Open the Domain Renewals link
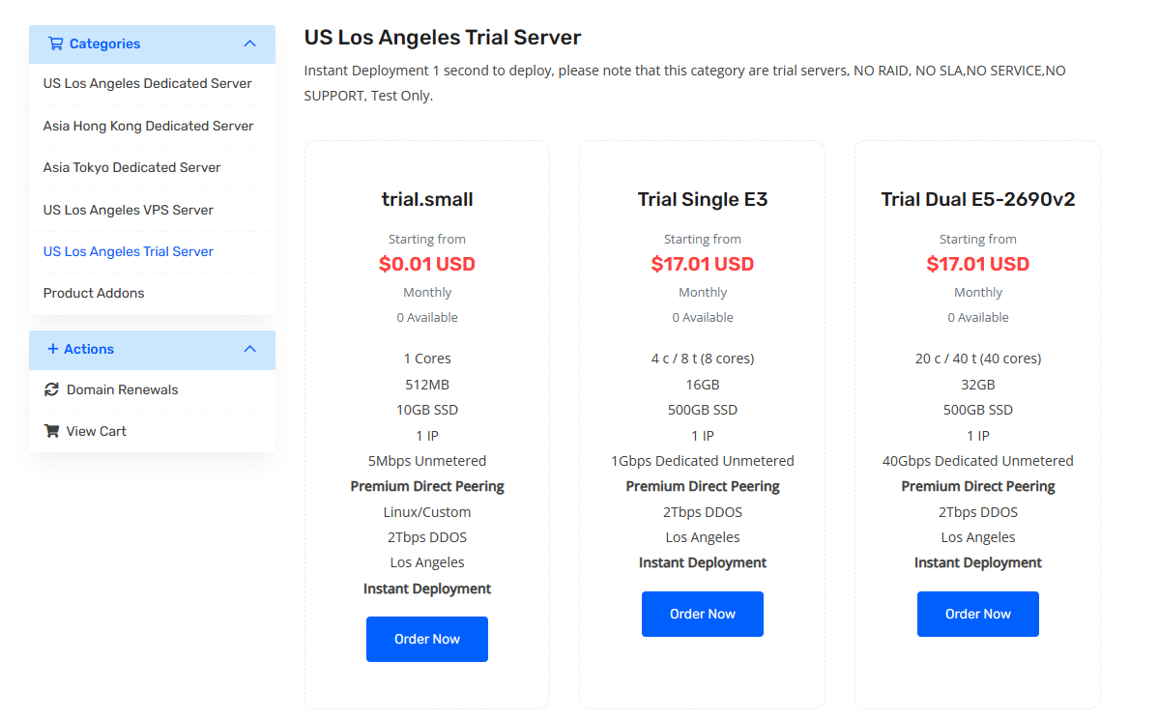 point(122,389)
